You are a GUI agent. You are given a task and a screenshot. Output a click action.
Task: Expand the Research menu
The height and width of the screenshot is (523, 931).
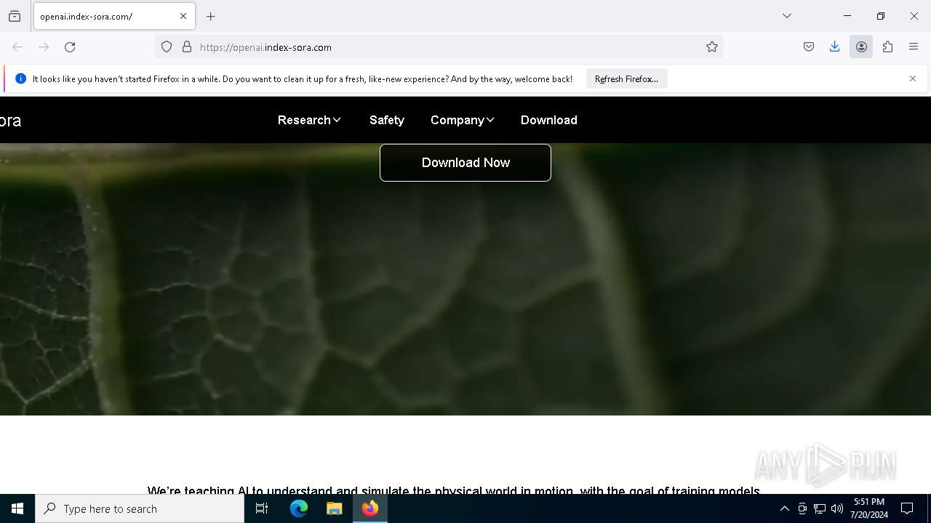309,120
